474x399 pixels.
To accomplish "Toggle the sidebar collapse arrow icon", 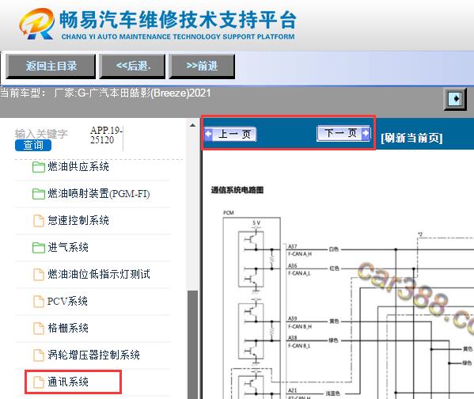I will [x=455, y=99].
